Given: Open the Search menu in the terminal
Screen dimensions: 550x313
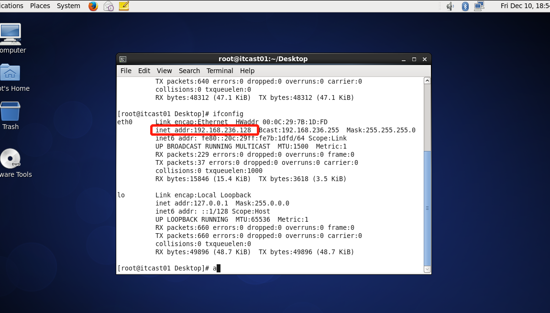Looking at the screenshot, I should coord(189,70).
